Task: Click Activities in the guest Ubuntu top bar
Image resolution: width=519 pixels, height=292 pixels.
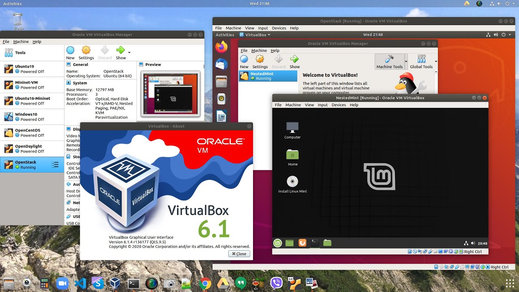Action: pyautogui.click(x=225, y=34)
